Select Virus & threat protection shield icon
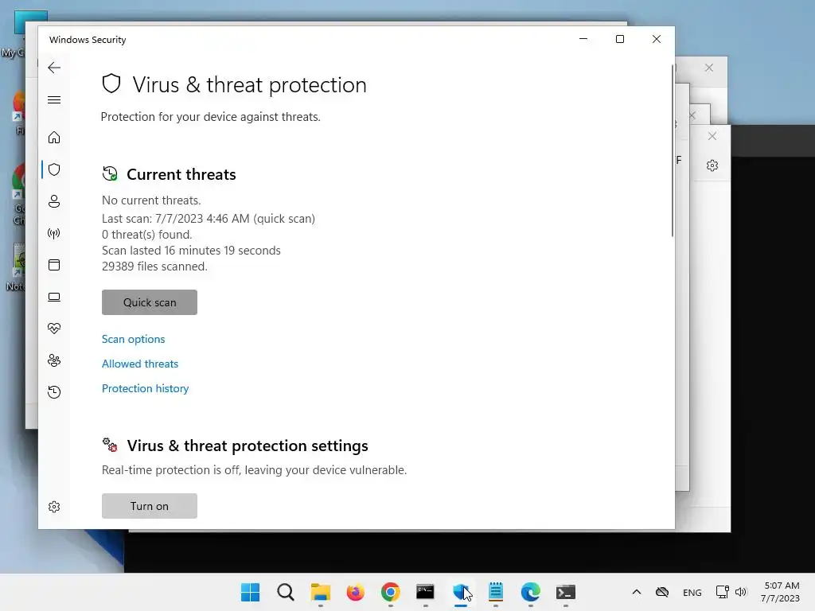Image resolution: width=815 pixels, height=611 pixels. [54, 169]
